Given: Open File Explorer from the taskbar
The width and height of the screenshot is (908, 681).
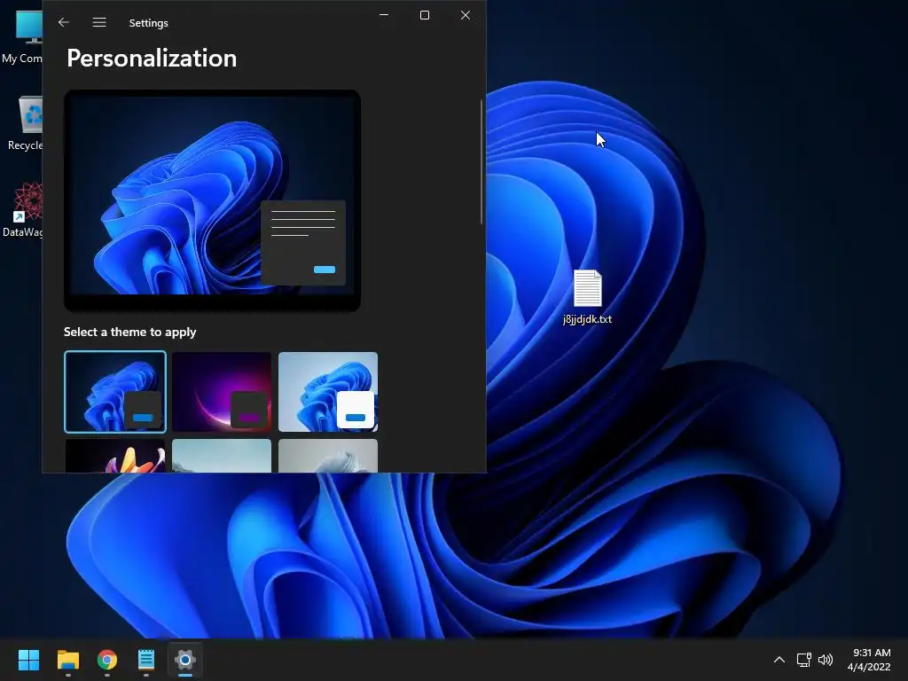Looking at the screenshot, I should tap(68, 660).
